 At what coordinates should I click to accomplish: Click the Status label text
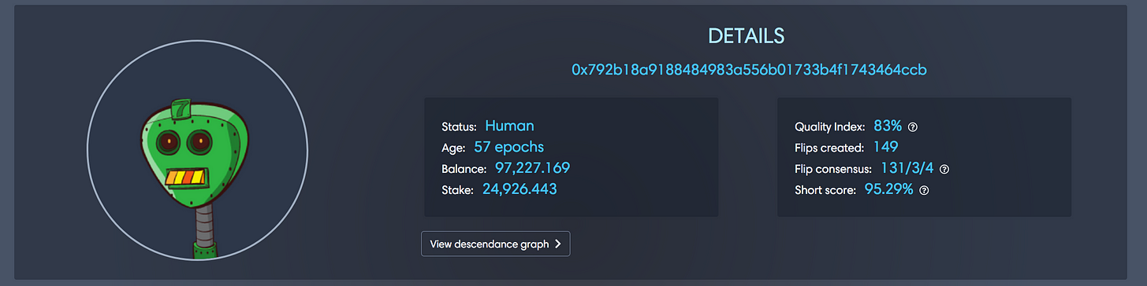[460, 126]
